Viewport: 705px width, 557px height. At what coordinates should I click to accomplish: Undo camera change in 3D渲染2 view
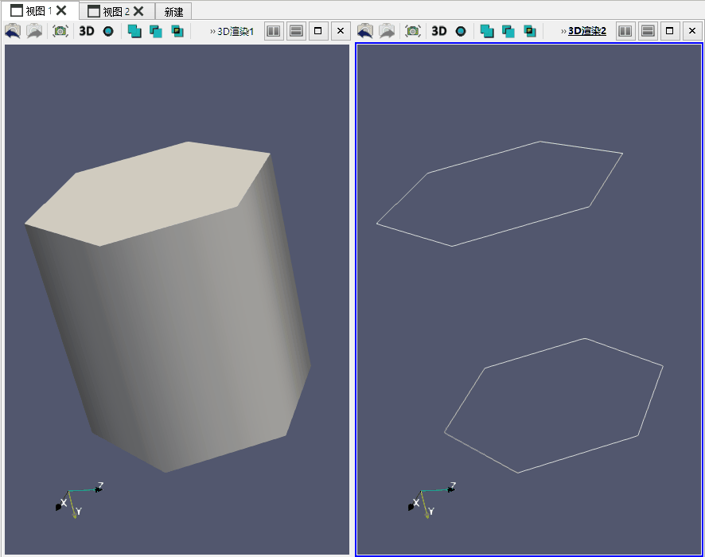coord(365,31)
